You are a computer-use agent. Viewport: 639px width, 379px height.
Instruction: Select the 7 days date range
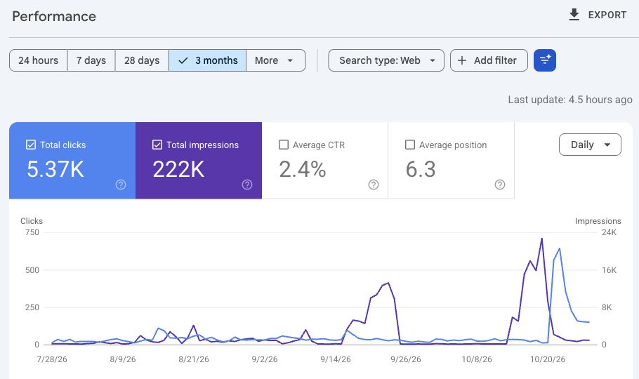tap(91, 60)
